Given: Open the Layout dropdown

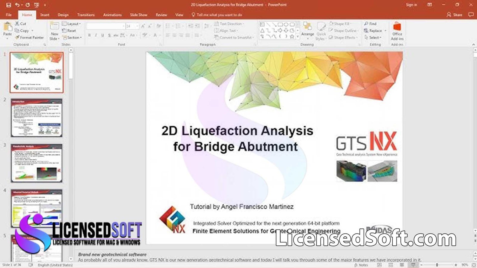Looking at the screenshot, I should point(72,24).
